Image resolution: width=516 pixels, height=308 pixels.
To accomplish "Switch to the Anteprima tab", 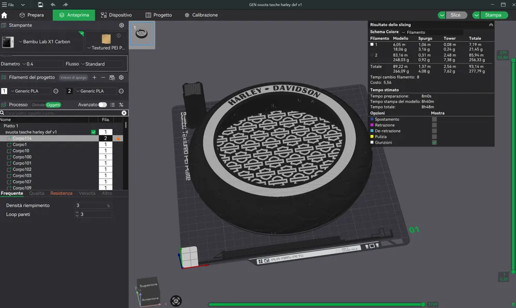I will 74,15.
